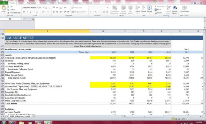206x124 pixels.
Task: Click the Page Layout view status bar button
Action: pyautogui.click(x=176, y=119)
